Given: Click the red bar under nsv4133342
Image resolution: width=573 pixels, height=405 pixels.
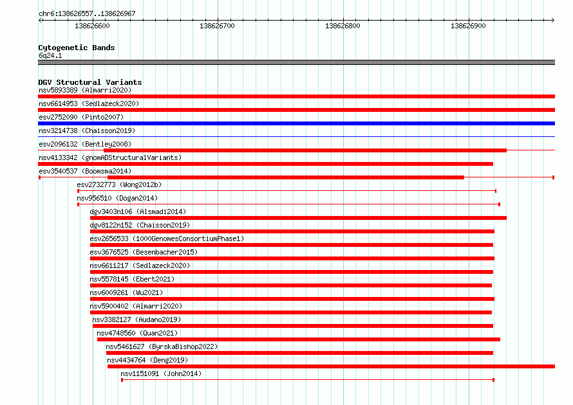Looking at the screenshot, I should point(266,164).
